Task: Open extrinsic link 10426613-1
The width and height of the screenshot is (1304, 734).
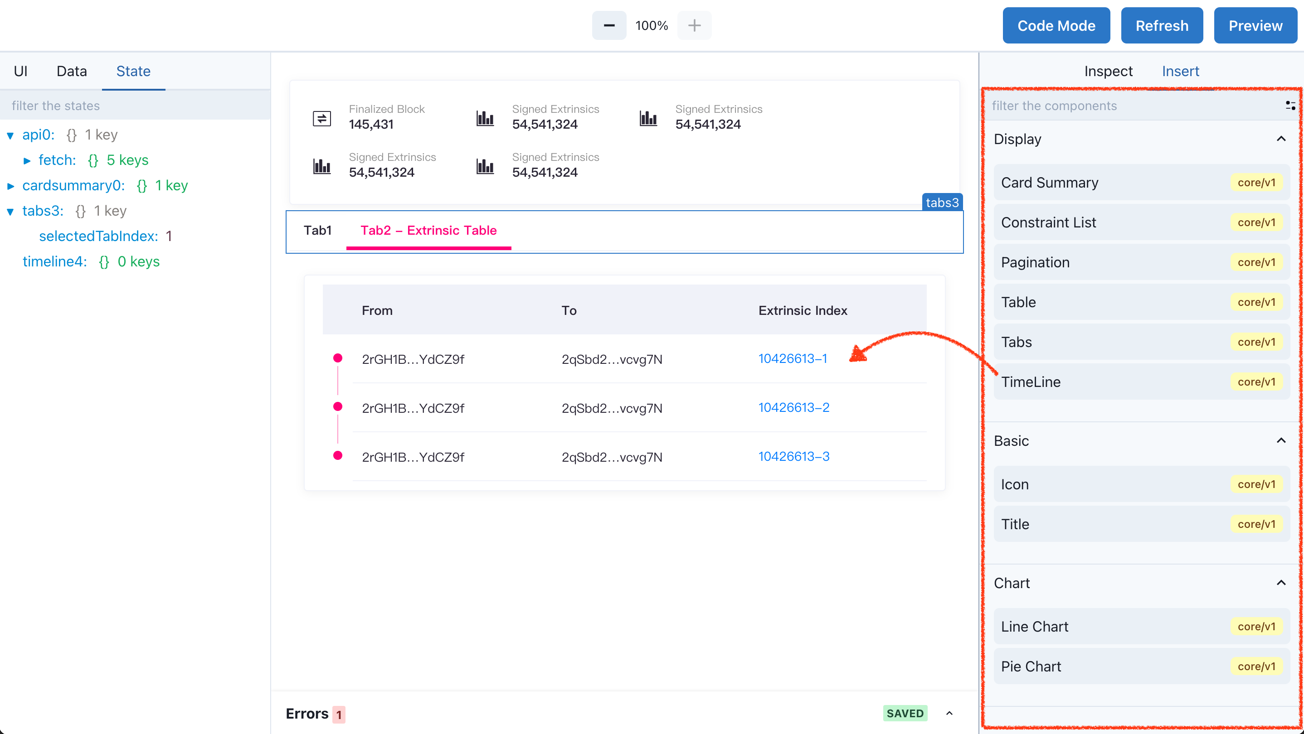Action: tap(793, 359)
